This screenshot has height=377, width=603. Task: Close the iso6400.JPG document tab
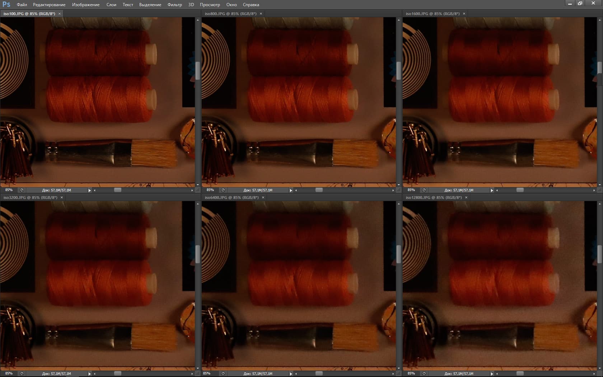point(263,197)
